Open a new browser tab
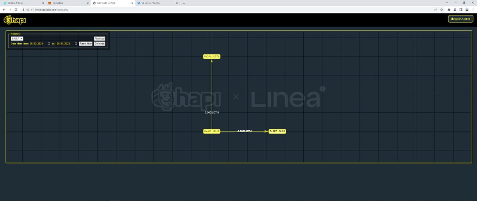The height and width of the screenshot is (201, 477). click(184, 3)
